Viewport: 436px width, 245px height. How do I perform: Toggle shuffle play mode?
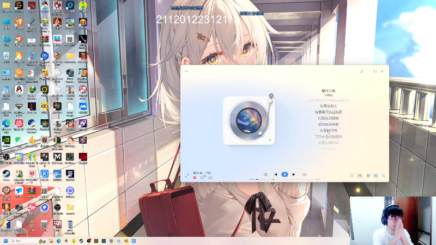point(265,174)
